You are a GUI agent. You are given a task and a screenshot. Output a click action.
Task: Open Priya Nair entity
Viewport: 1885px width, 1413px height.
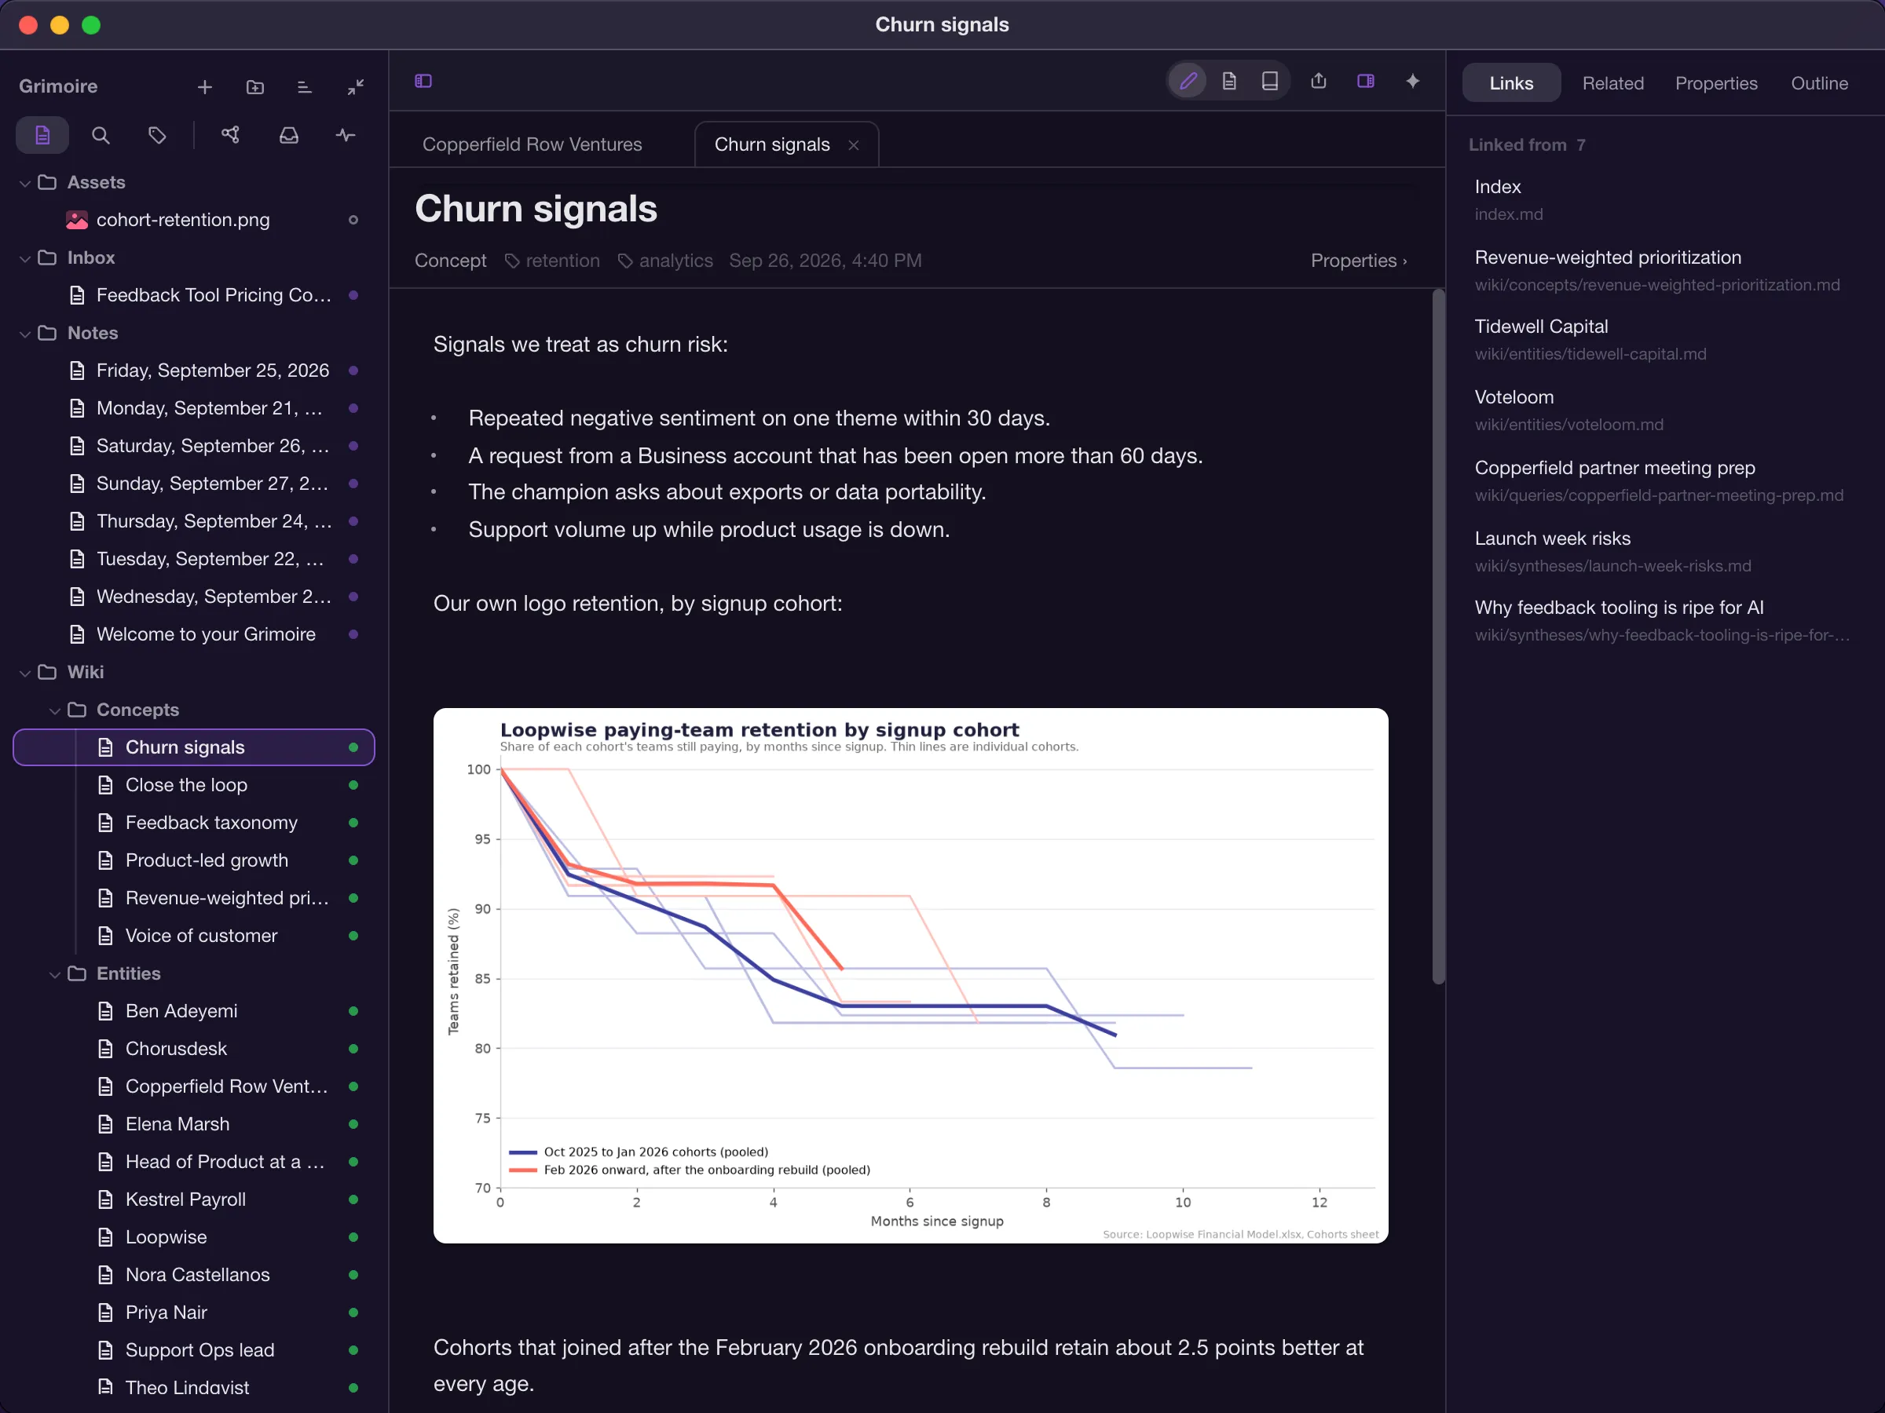pos(194,1313)
